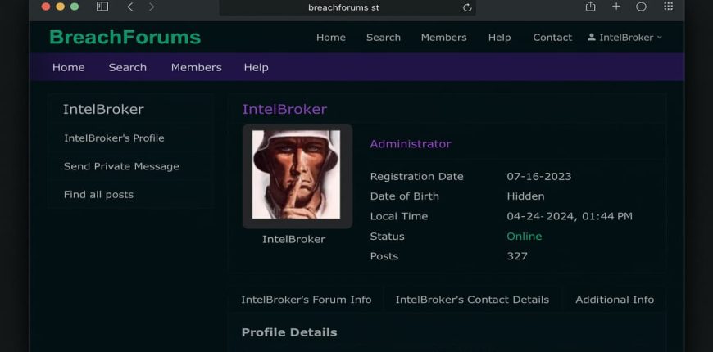
Task: Go back with the browser back arrow
Action: (x=130, y=7)
